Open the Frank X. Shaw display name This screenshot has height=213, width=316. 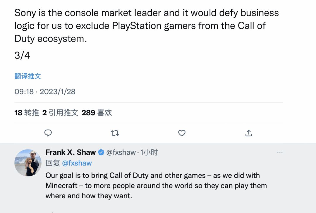point(71,152)
